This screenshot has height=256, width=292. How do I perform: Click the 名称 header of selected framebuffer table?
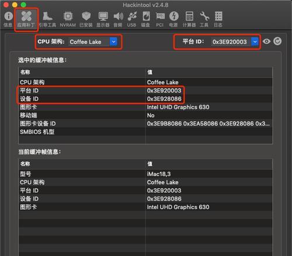[x=82, y=72]
